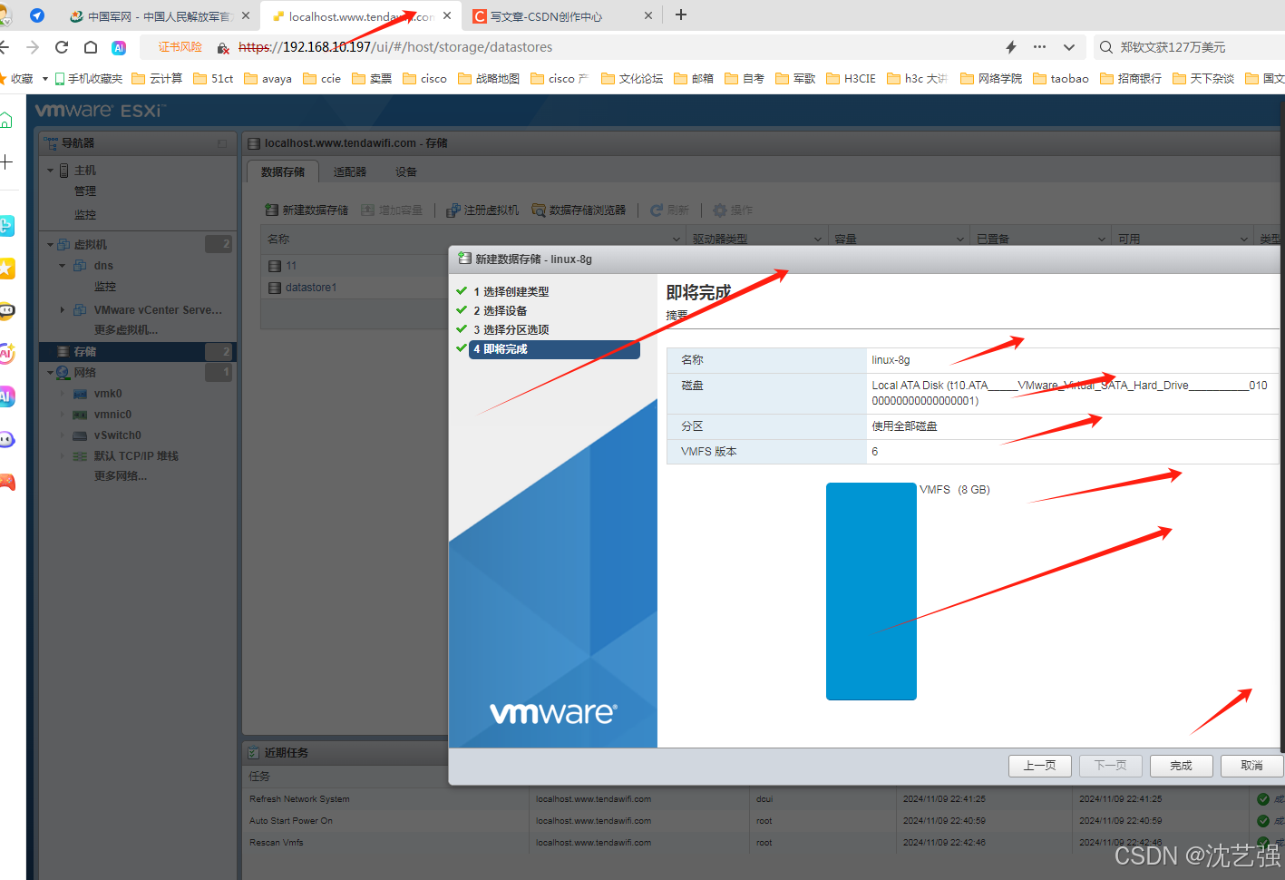Image resolution: width=1285 pixels, height=880 pixels.
Task: Open 更多虚拟机 in the navigator
Action: click(x=126, y=330)
